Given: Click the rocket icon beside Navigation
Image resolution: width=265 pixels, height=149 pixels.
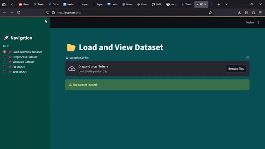Looking at the screenshot, I should point(6,38).
